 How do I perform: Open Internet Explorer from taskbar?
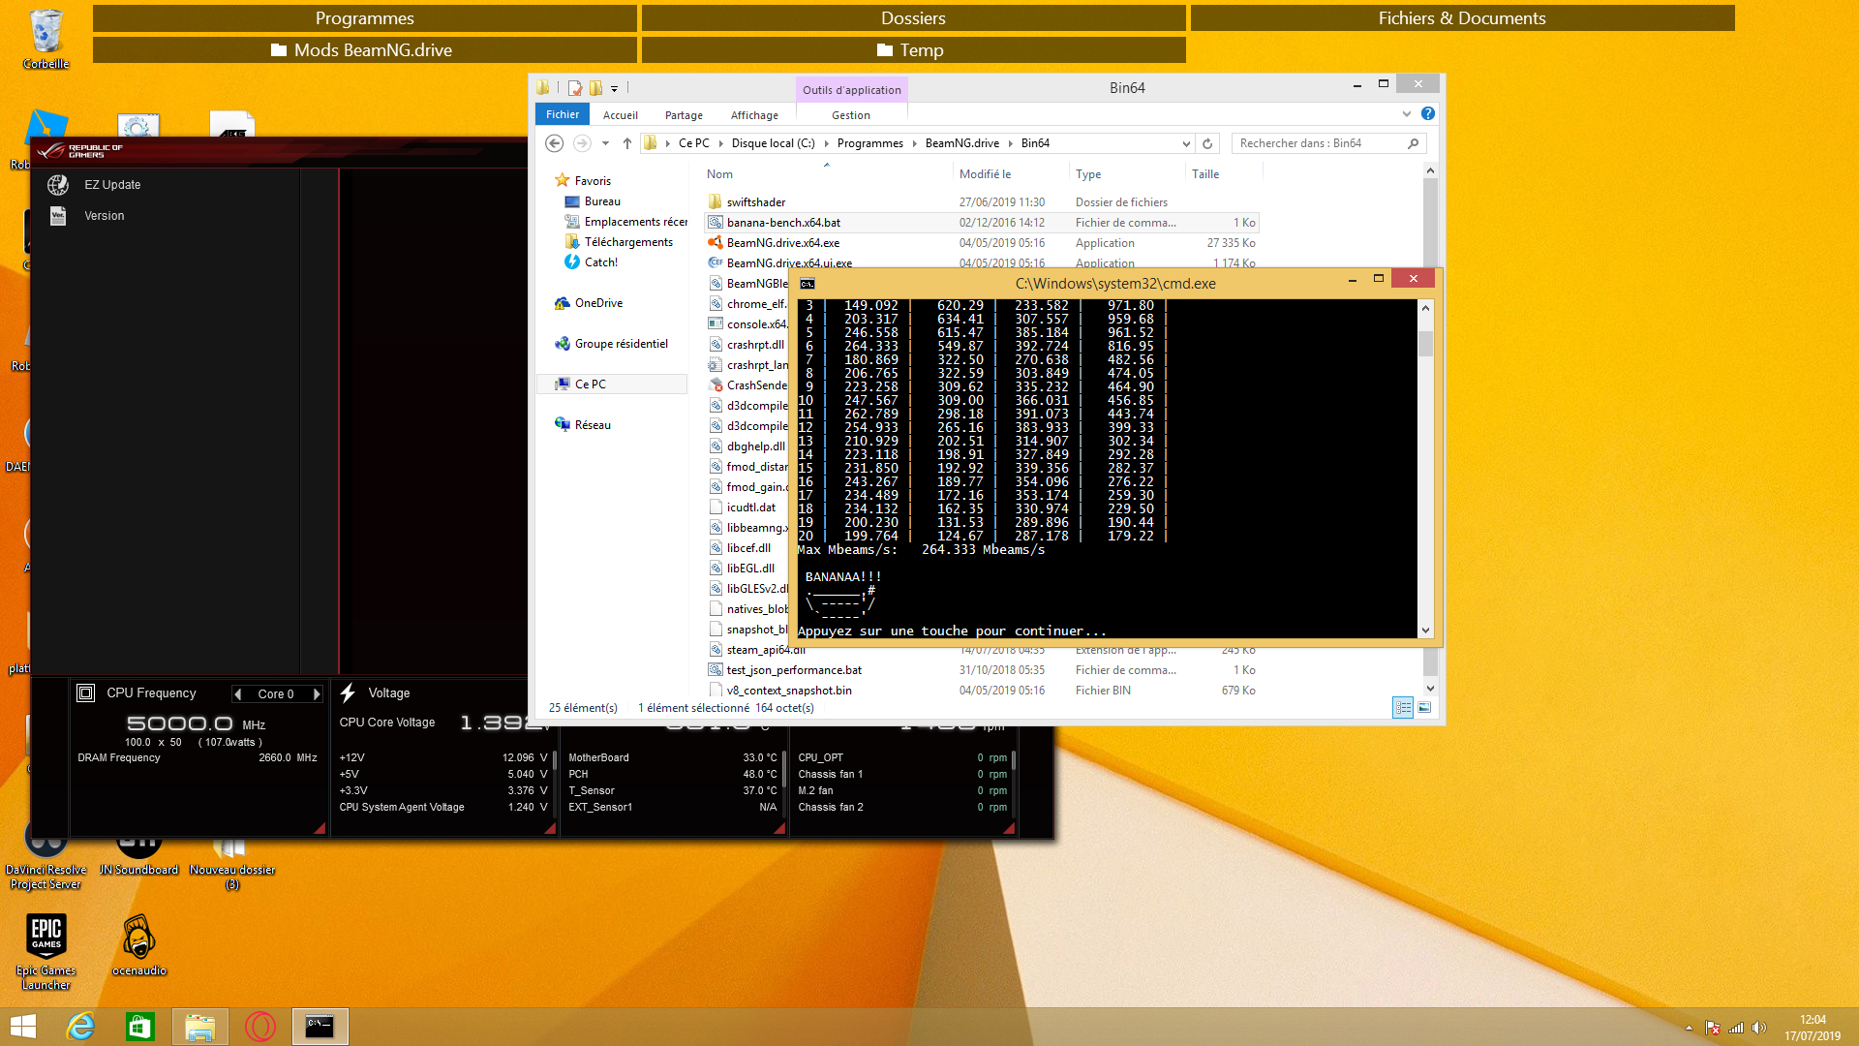pos(80,1027)
